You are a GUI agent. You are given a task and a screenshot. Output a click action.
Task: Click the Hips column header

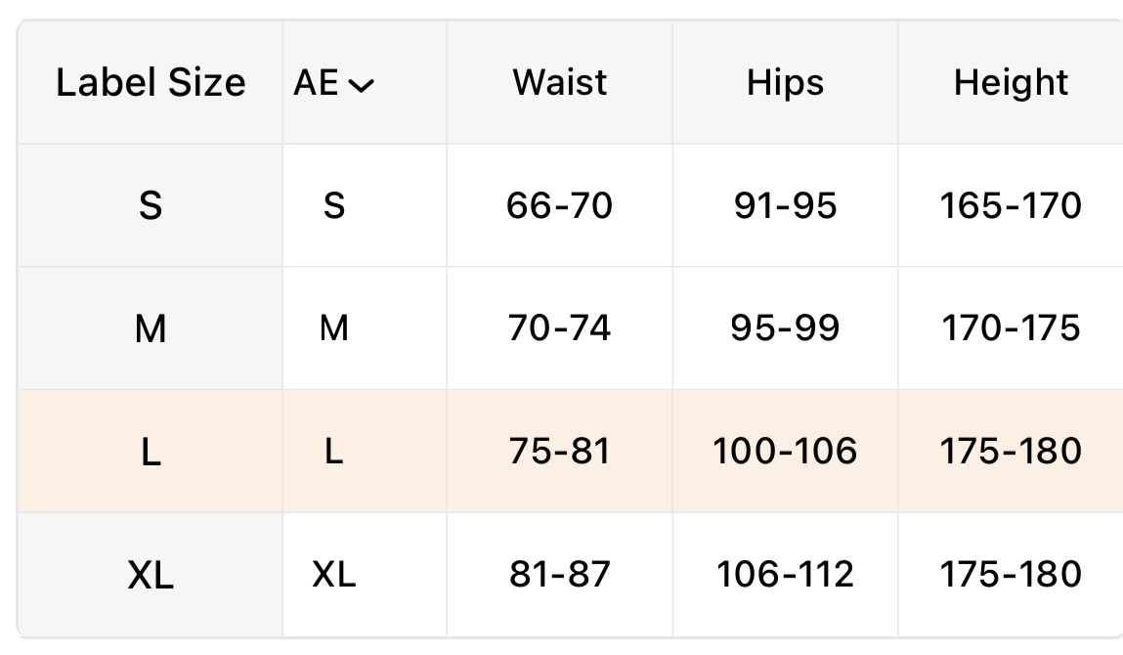coord(785,82)
